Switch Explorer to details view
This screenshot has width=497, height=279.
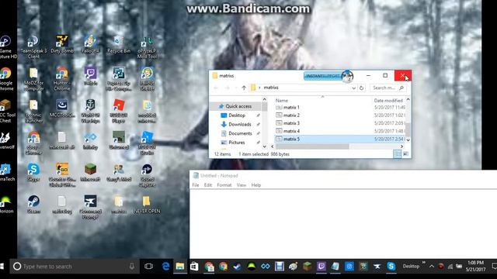tap(397, 153)
